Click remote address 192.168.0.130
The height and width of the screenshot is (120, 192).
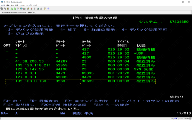(31, 81)
